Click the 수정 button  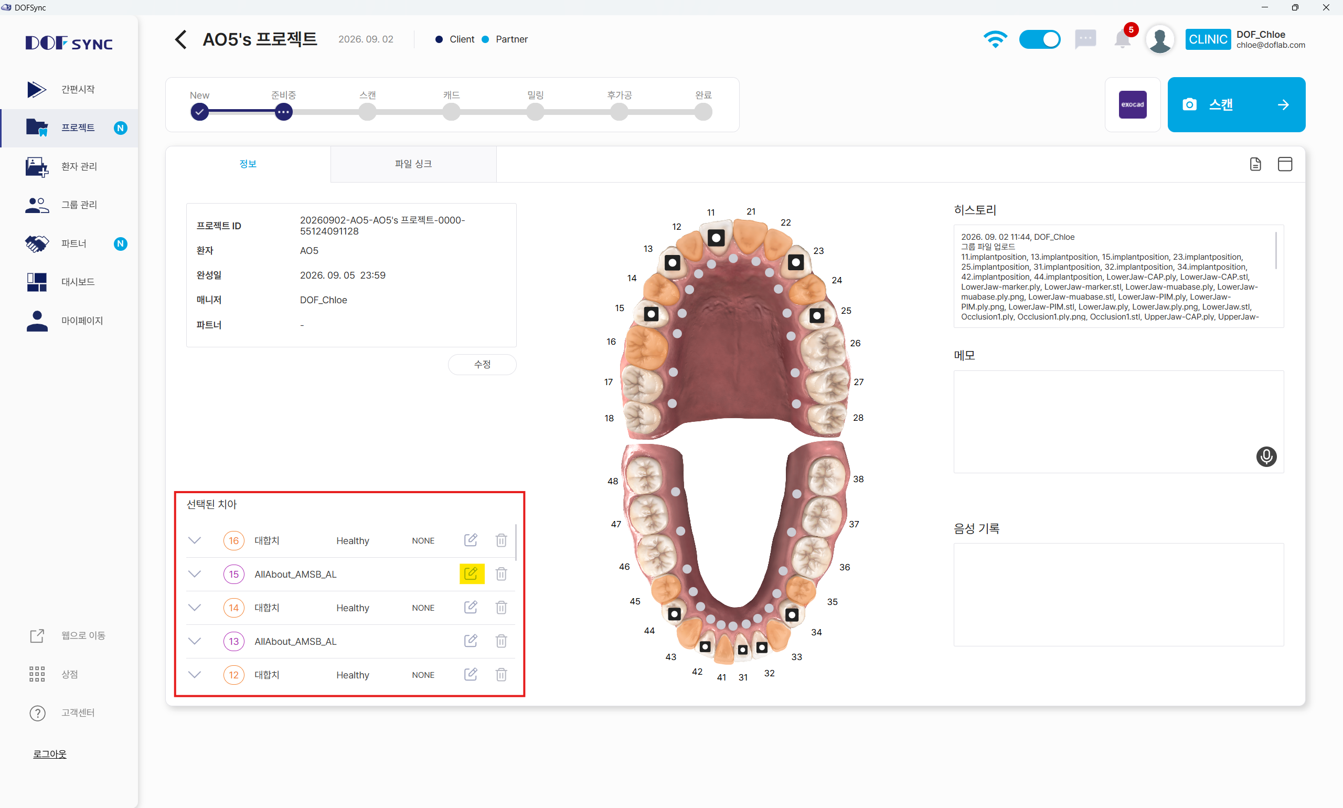(482, 364)
